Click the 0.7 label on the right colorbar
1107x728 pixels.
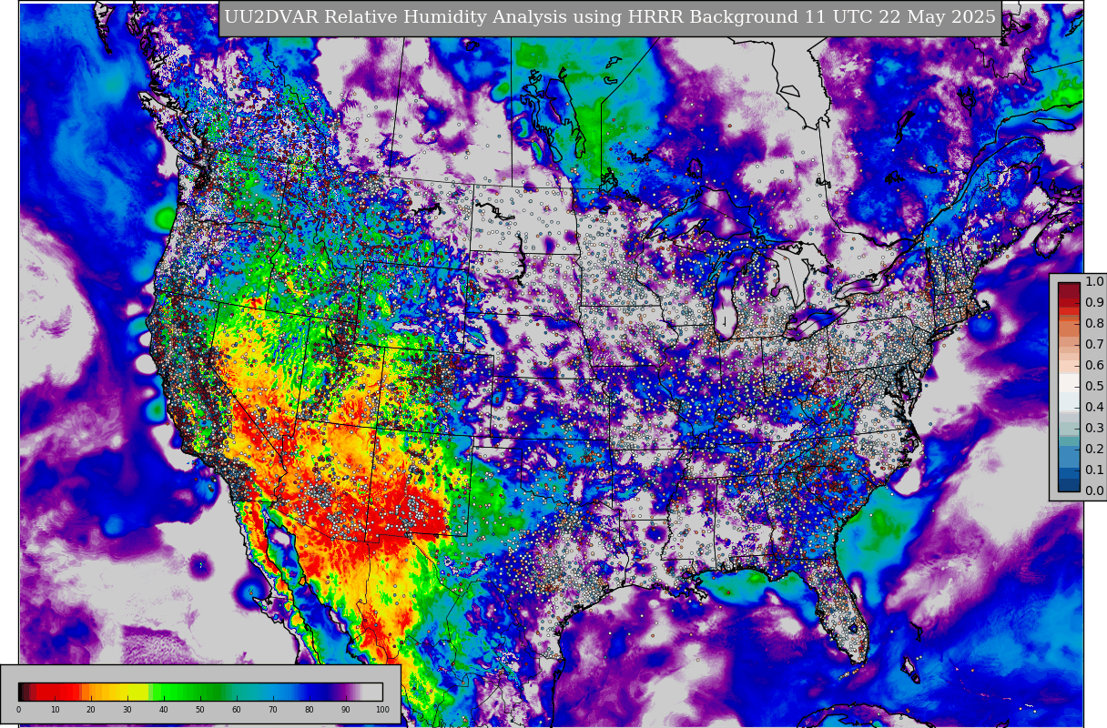[1094, 345]
